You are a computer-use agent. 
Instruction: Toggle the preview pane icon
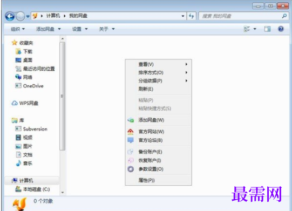coord(267,29)
